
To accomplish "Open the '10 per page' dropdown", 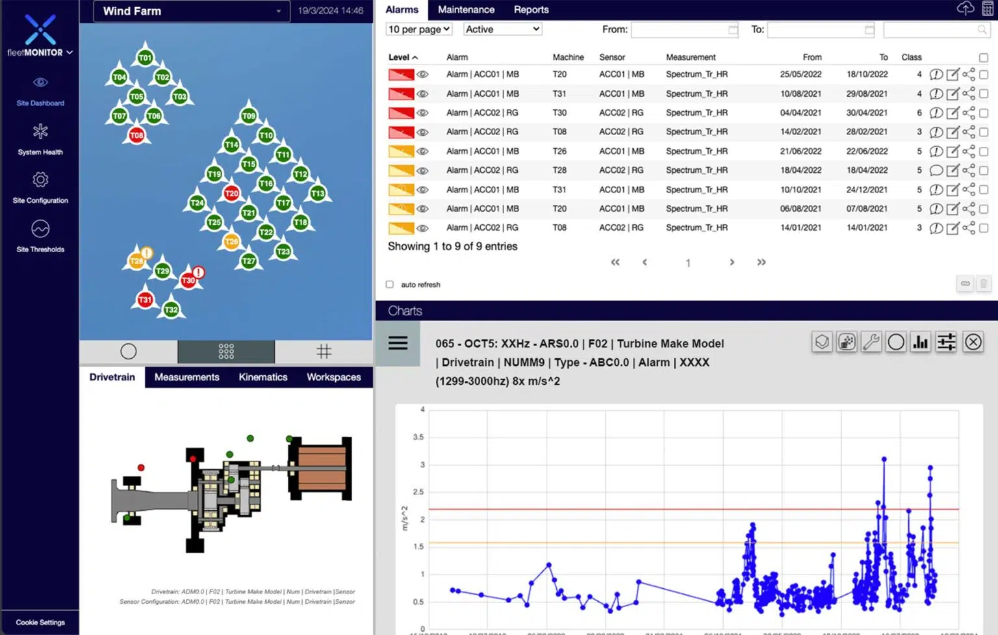I will click(x=418, y=29).
